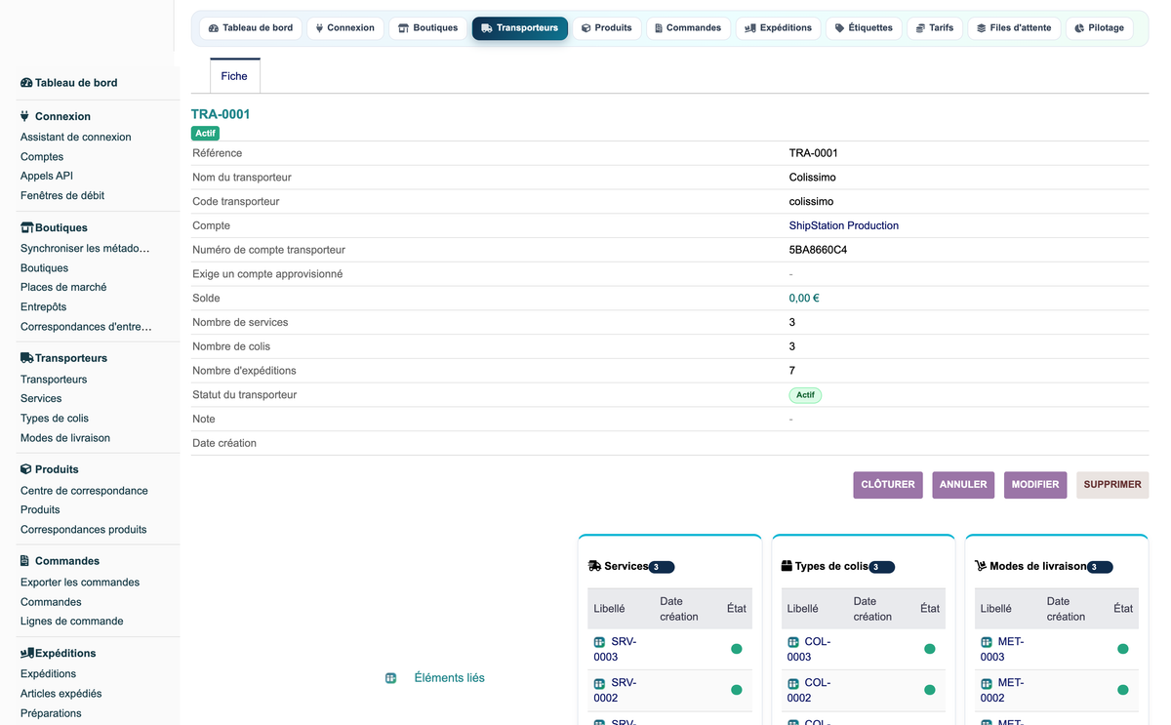Viewport: 1171px width, 725px height.
Task: Click the CLÔTURER button
Action: point(888,485)
